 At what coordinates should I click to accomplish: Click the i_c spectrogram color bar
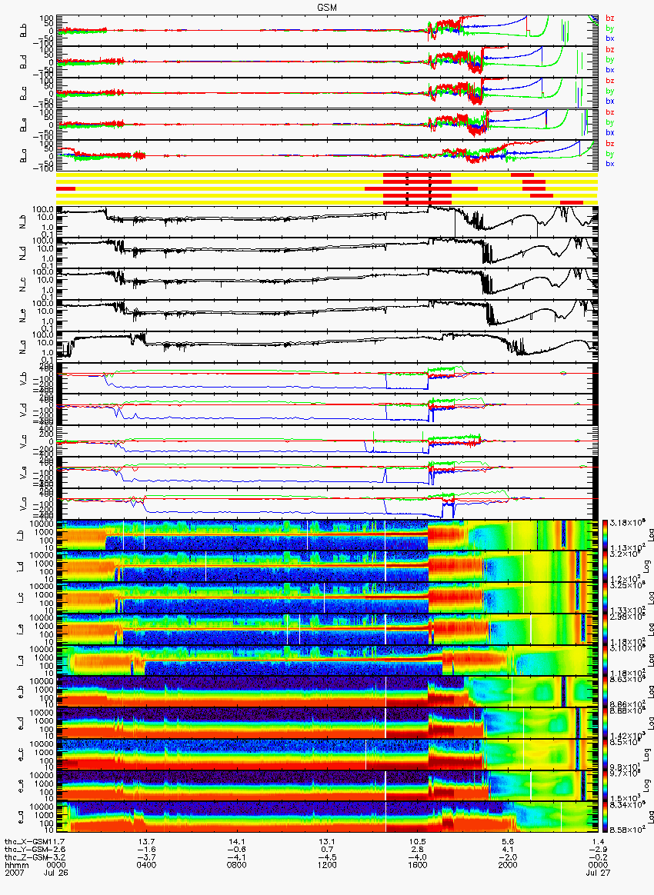[606, 598]
